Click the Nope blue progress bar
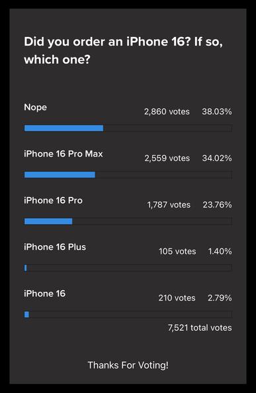Image resolution: width=256 pixels, height=393 pixels. point(64,128)
